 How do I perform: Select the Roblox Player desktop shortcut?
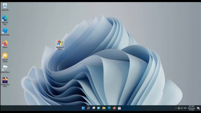[x=5, y=69]
